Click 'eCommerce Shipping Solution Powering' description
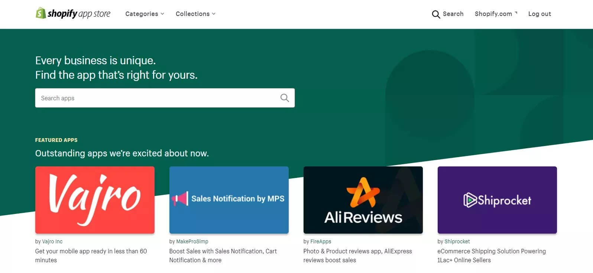Viewport: 593px width, 273px height. (492, 256)
